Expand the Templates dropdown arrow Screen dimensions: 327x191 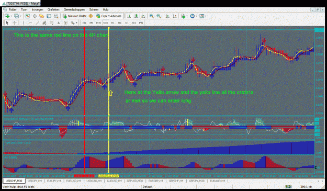(206, 16)
